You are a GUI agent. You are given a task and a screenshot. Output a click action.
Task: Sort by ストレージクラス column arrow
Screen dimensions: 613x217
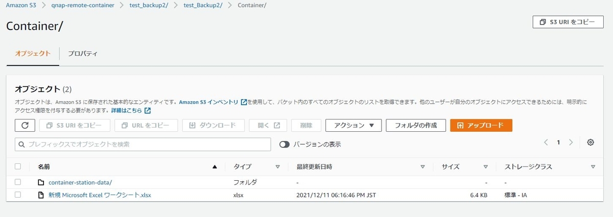(593, 166)
